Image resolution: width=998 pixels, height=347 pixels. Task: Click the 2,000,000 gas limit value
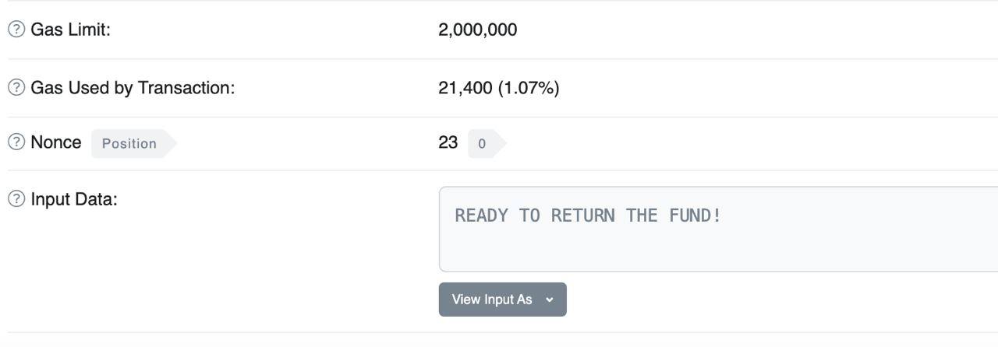click(x=478, y=30)
